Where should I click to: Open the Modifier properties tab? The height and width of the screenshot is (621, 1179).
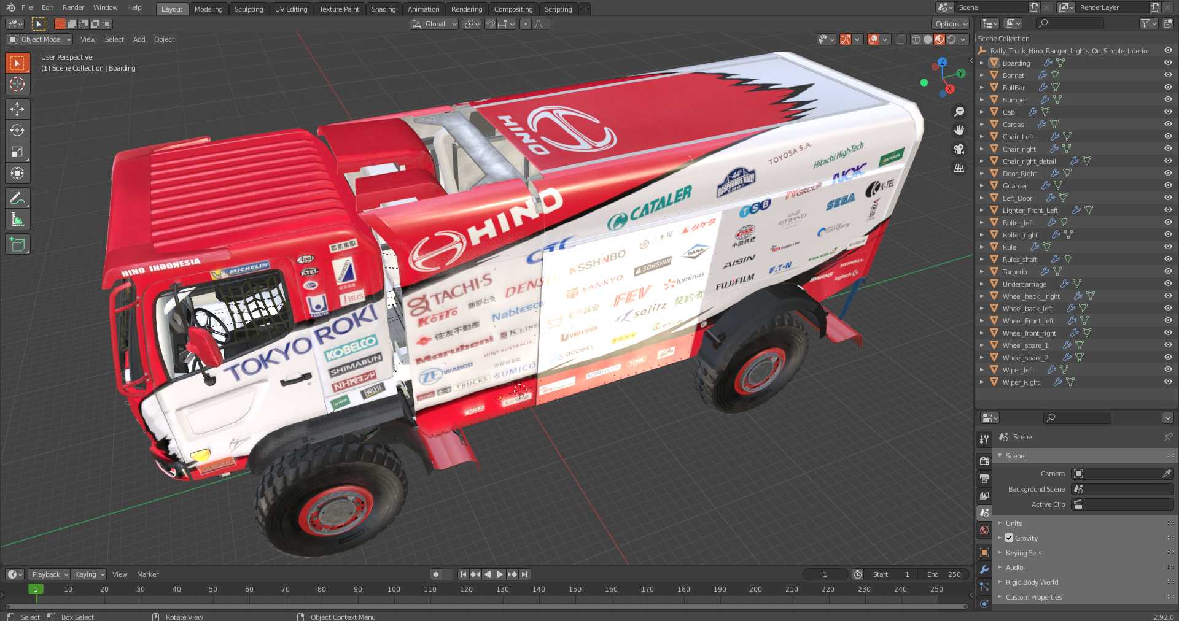984,569
